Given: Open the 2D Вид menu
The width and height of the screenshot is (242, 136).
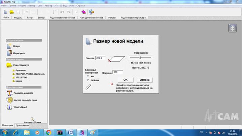Looking at the screenshot, I should click(63, 6).
